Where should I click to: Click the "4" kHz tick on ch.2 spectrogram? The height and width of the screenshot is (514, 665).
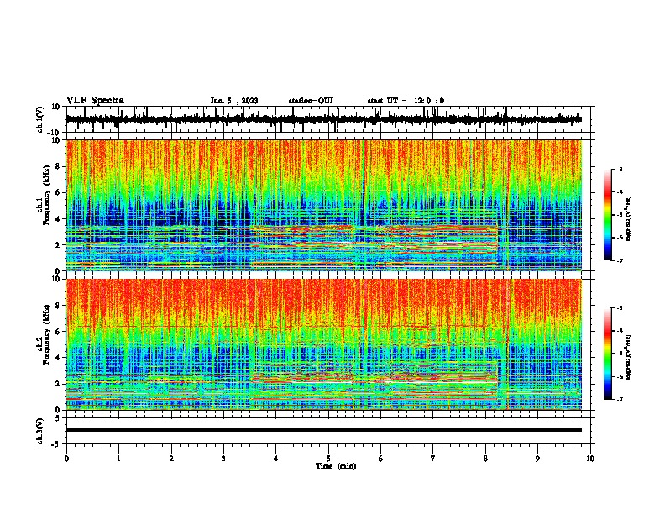coord(59,358)
